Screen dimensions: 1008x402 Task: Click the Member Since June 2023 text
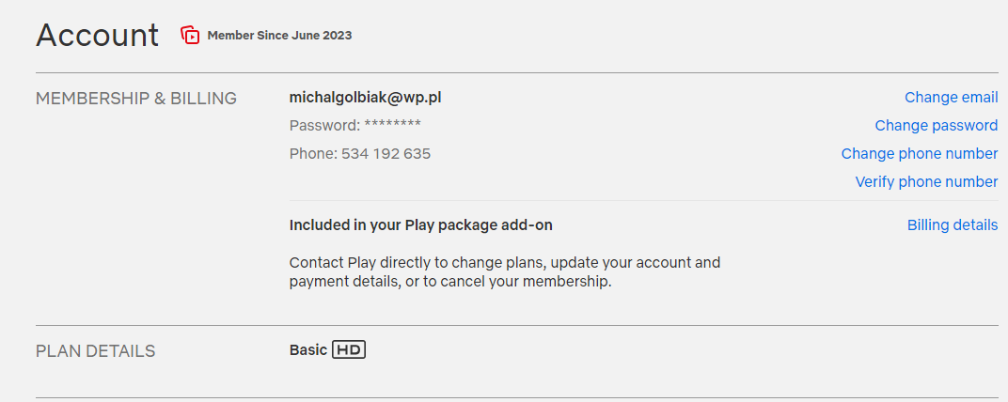click(x=279, y=36)
